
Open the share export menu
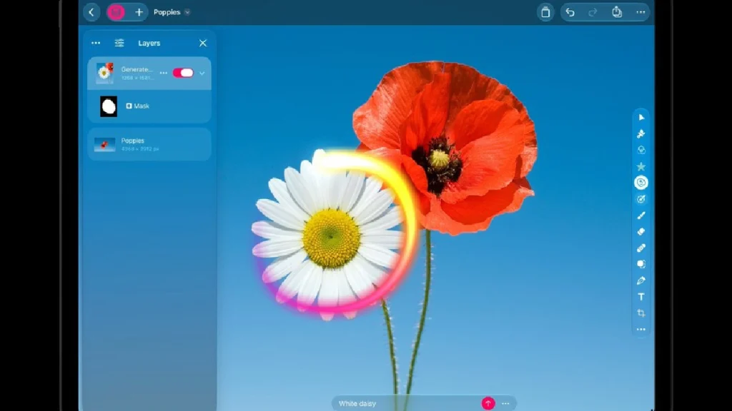click(x=617, y=12)
